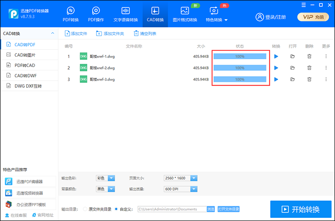This screenshot has height=221, width=335.
Task: Open folder for 配楼xref-1.dwg
Action: (293, 57)
